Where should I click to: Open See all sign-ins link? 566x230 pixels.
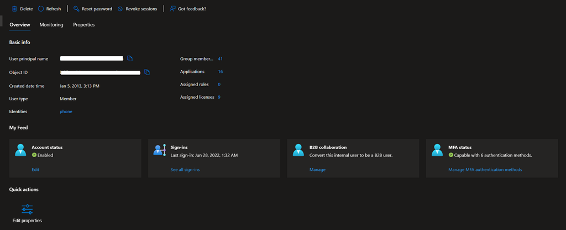(185, 169)
